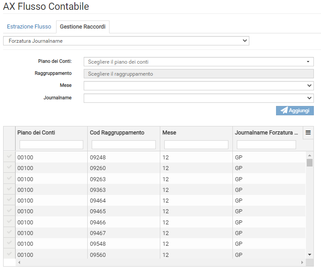Select checkmark for row with code 09248
The width and height of the screenshot is (321, 268).
[9, 157]
